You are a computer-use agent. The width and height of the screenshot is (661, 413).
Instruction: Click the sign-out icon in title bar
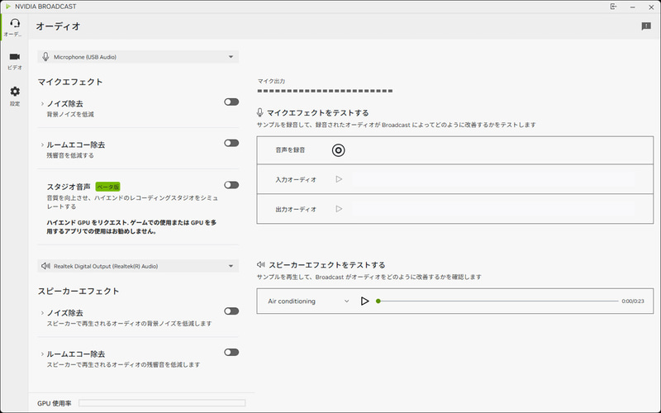coord(613,7)
